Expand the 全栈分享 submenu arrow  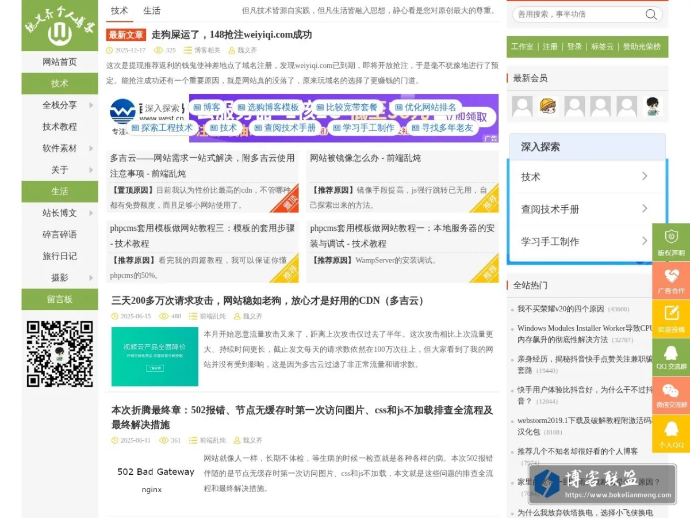click(91, 105)
